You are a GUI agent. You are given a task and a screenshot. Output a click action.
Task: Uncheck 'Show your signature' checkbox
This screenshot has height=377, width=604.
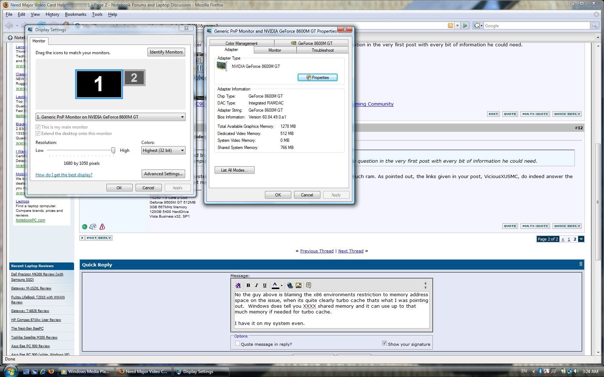coord(384,343)
